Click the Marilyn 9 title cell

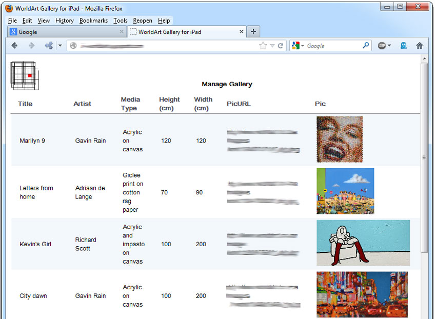(x=32, y=141)
